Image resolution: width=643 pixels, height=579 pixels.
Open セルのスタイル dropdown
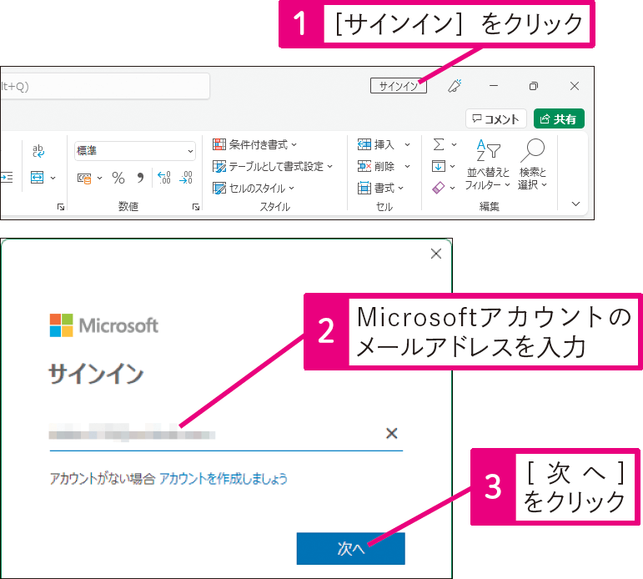pos(254,188)
